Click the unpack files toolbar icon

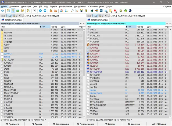[56, 11]
